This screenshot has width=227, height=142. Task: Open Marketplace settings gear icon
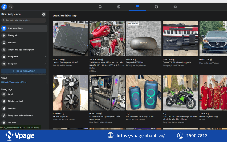(x=44, y=14)
